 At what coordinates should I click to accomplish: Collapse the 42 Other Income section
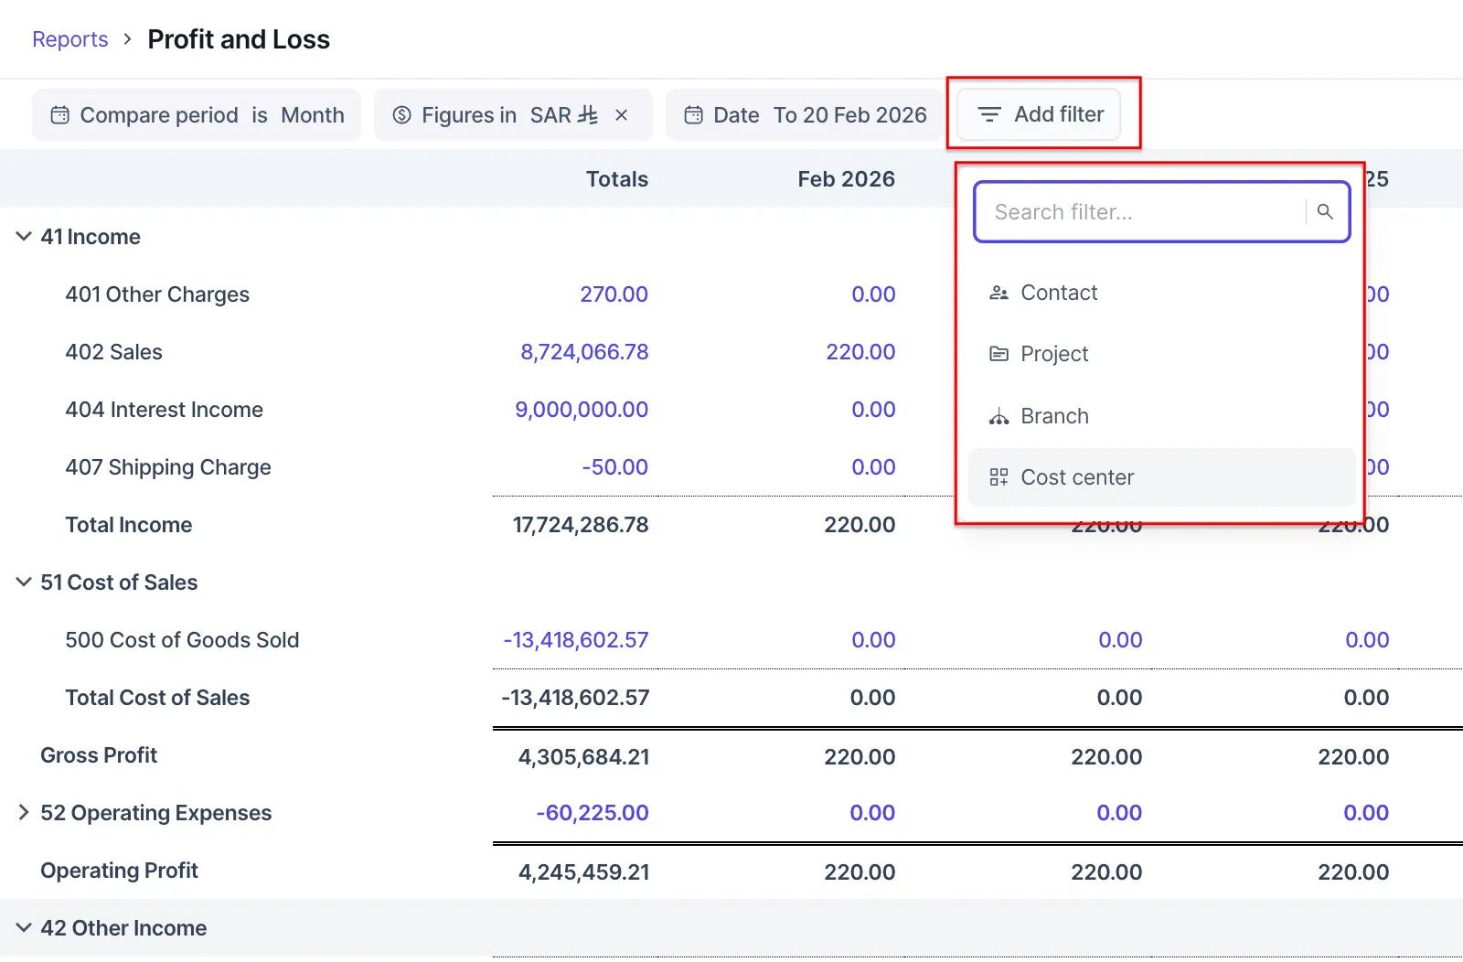coord(24,928)
